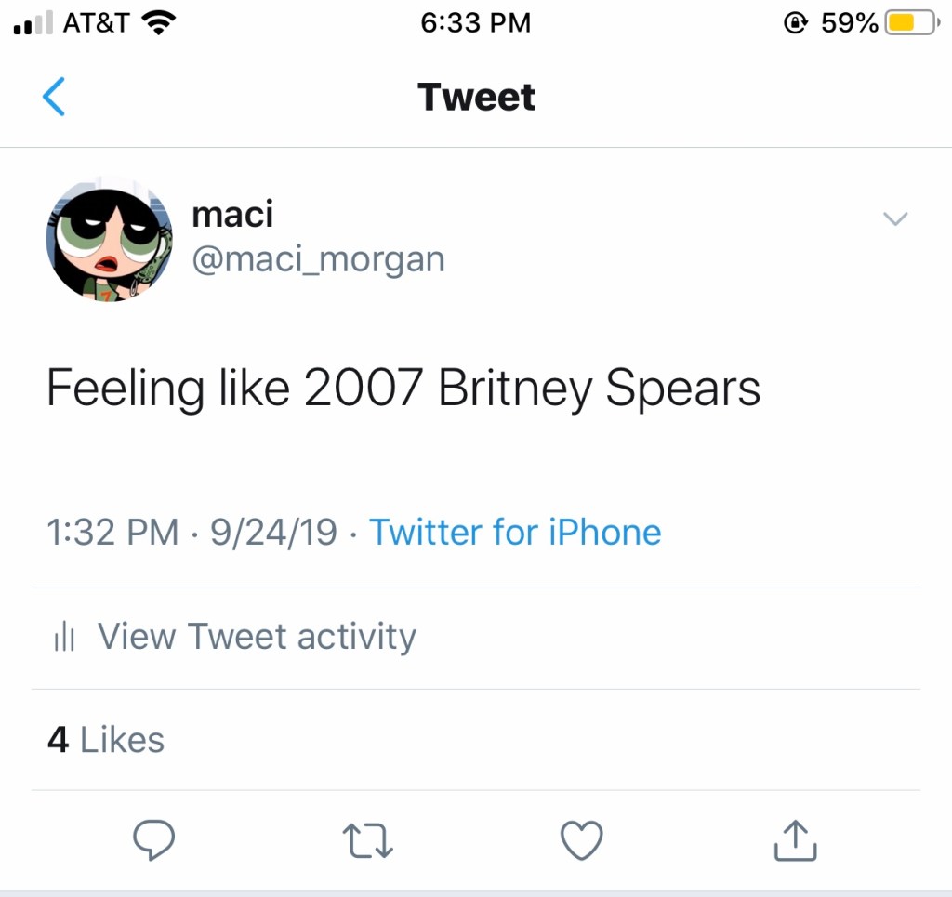
Task: Tap the rotation lock status icon
Action: click(x=796, y=23)
